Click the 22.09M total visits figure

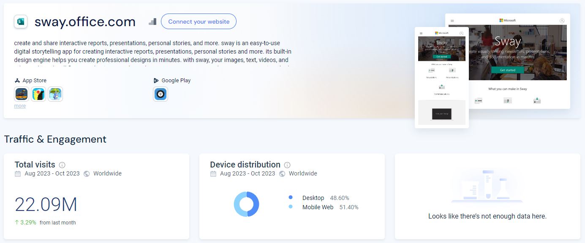46,205
